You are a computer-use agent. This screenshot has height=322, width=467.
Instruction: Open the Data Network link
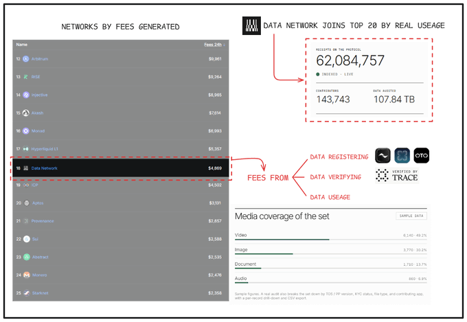pyautogui.click(x=45, y=168)
